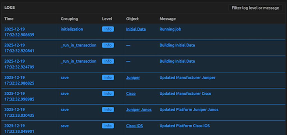Click the Grouping column header
Image resolution: width=287 pixels, height=135 pixels.
click(69, 19)
